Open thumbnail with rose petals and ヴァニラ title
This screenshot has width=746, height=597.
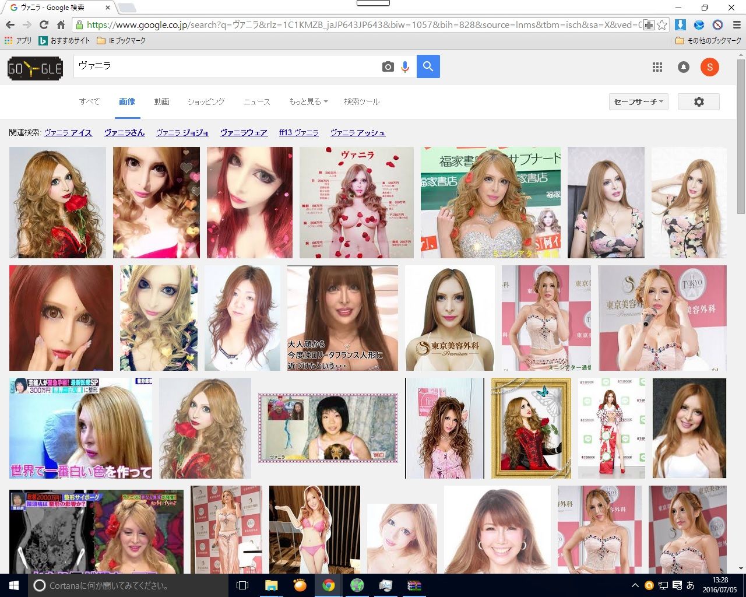(x=357, y=202)
